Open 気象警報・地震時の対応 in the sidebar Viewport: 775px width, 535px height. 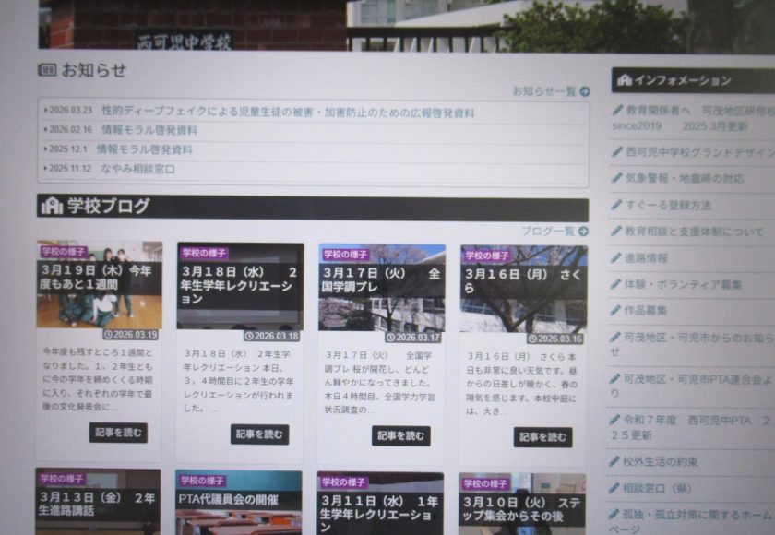684,178
